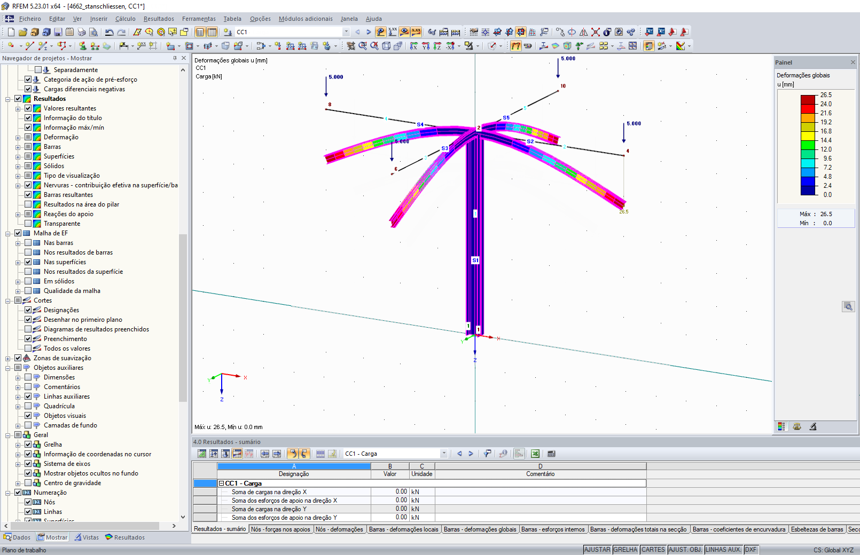Toggle result values display (x.xx) icon

(x=416, y=32)
